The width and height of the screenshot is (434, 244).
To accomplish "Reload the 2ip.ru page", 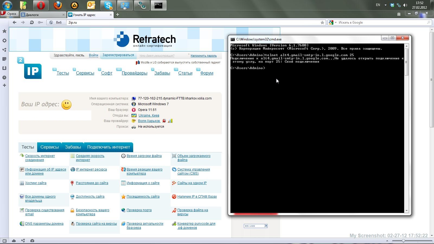I will 32,23.
